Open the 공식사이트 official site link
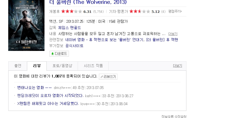 tap(74, 46)
